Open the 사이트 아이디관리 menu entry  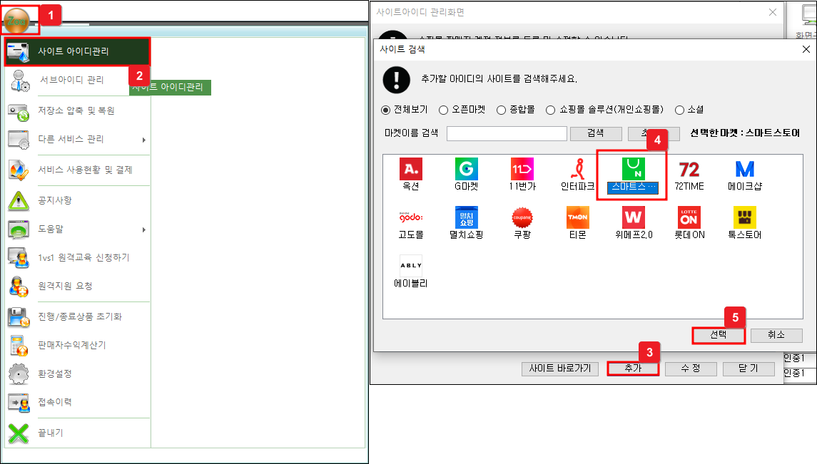click(x=78, y=51)
